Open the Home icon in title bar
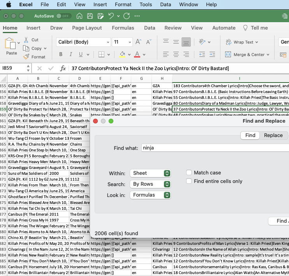Image resolution: width=289 pixels, height=276 pixels. (x=79, y=16)
